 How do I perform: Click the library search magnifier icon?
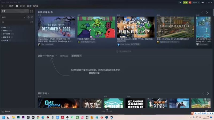3,22
